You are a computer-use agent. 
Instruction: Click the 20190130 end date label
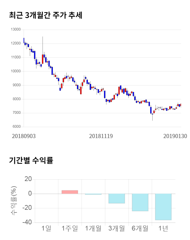click(x=175, y=136)
